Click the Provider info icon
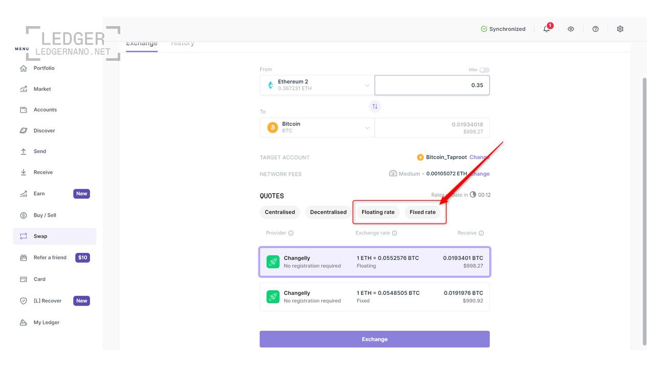Image resolution: width=655 pixels, height=368 pixels. coord(291,233)
